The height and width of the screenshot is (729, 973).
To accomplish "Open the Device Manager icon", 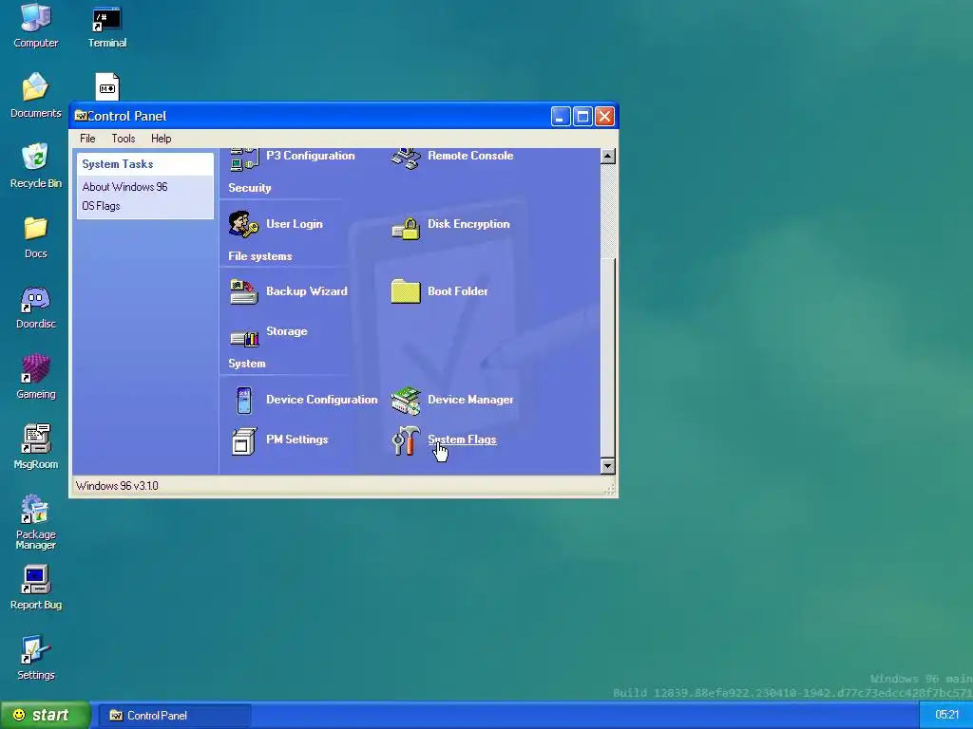I will pos(406,400).
